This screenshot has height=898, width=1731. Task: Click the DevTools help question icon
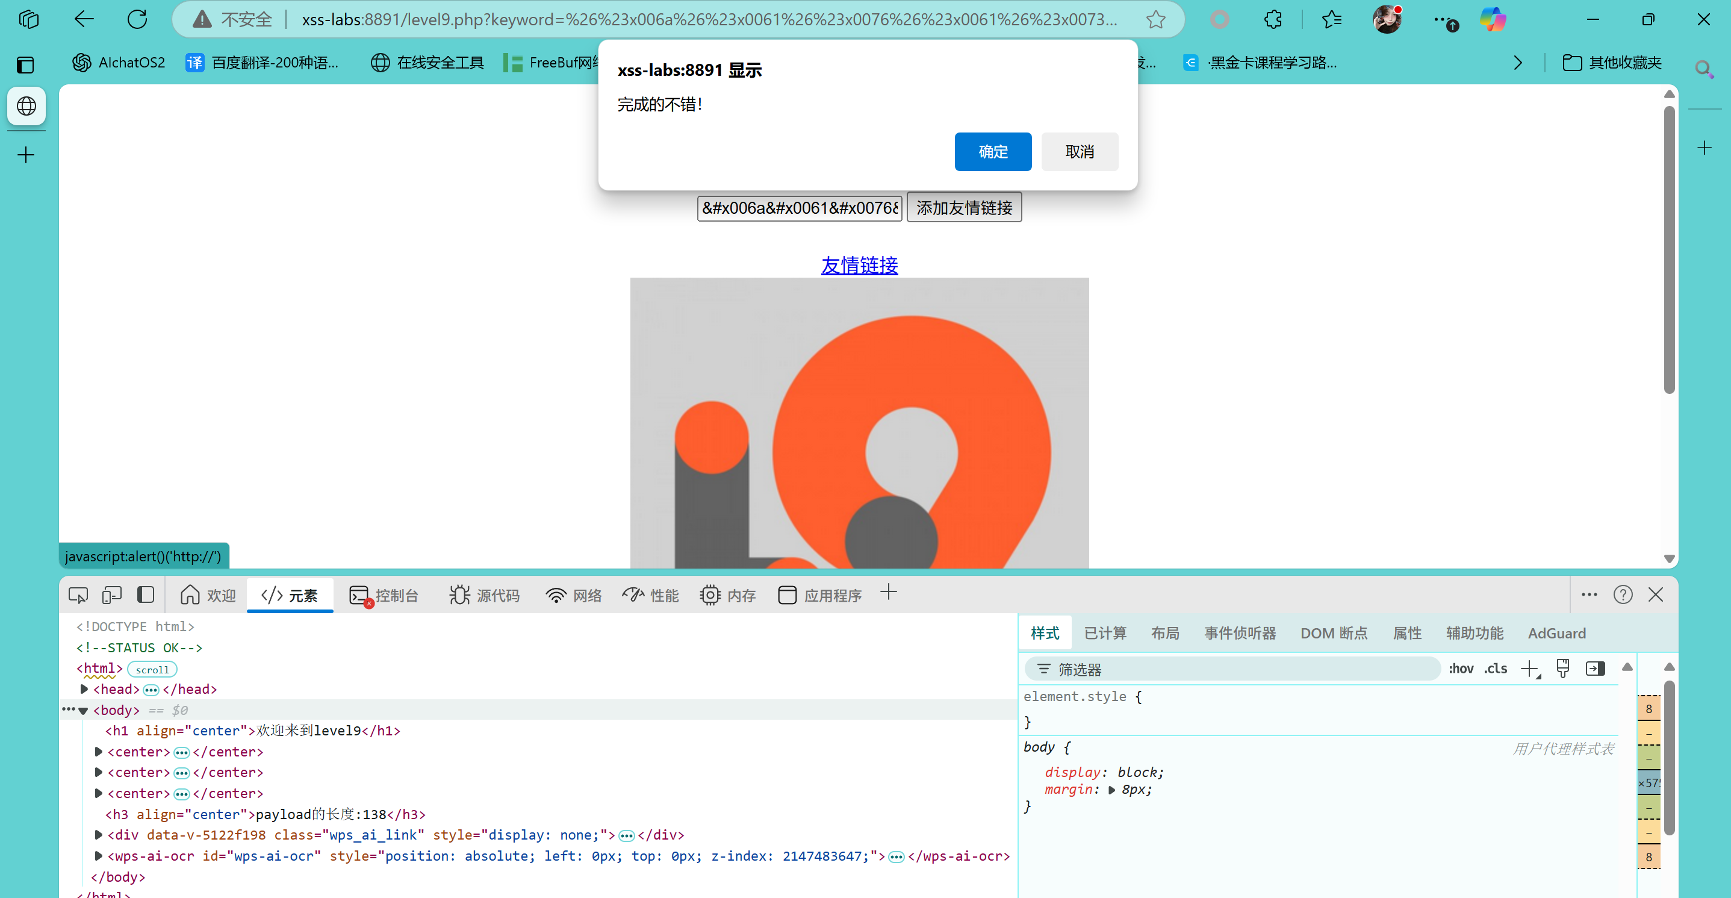pos(1622,595)
